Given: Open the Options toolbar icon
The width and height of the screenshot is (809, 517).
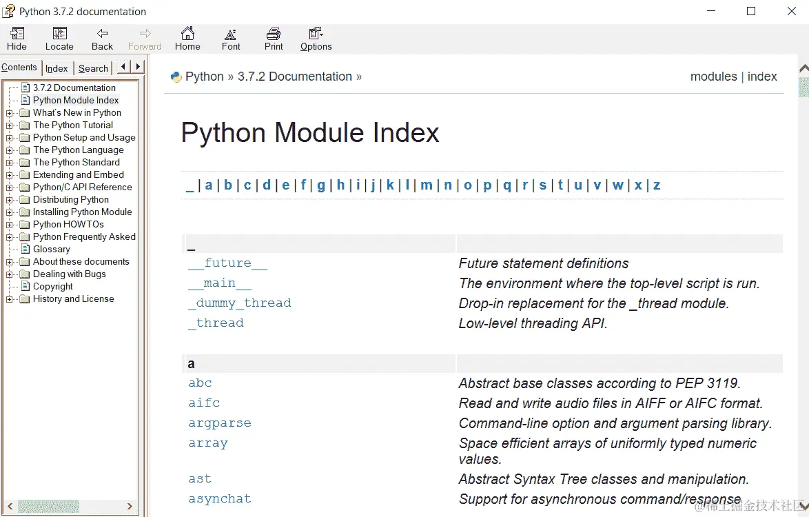Looking at the screenshot, I should coord(316,34).
